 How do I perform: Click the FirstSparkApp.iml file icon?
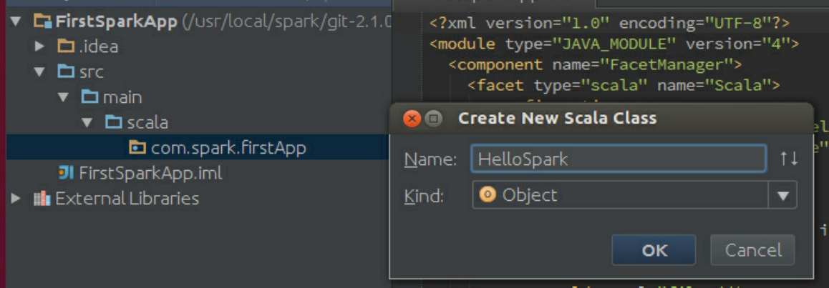coord(66,173)
